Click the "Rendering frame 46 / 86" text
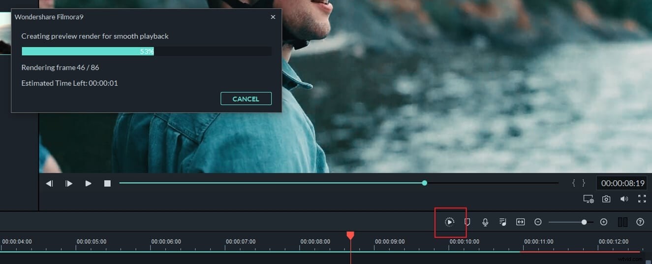The image size is (652, 264). (x=60, y=67)
